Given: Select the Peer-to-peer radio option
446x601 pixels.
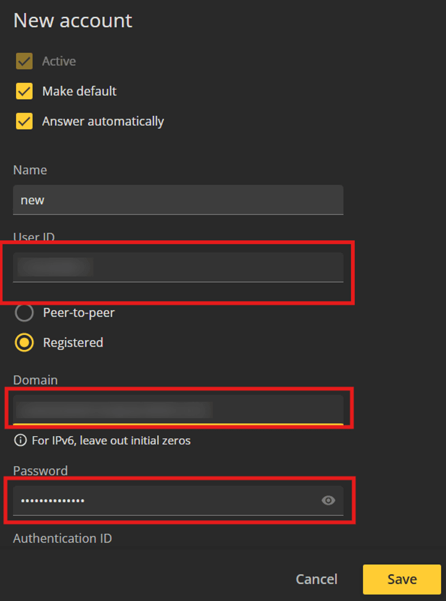Looking at the screenshot, I should (24, 312).
